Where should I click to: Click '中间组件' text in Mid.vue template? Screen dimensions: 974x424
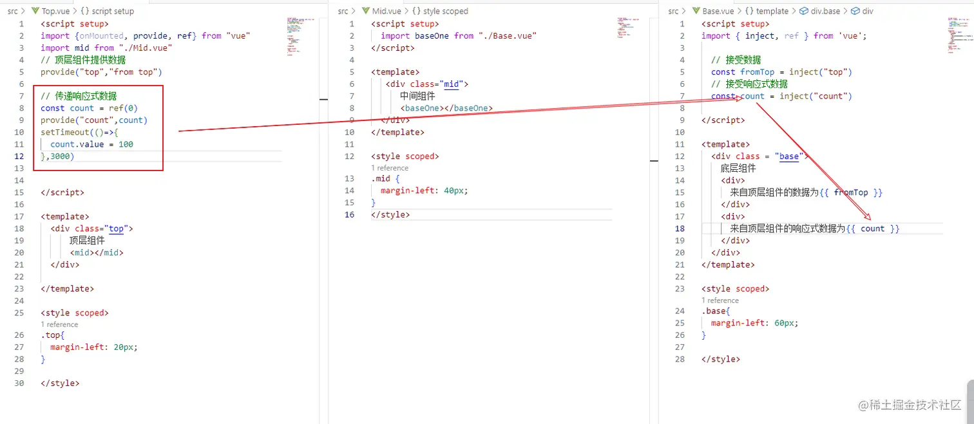point(417,96)
